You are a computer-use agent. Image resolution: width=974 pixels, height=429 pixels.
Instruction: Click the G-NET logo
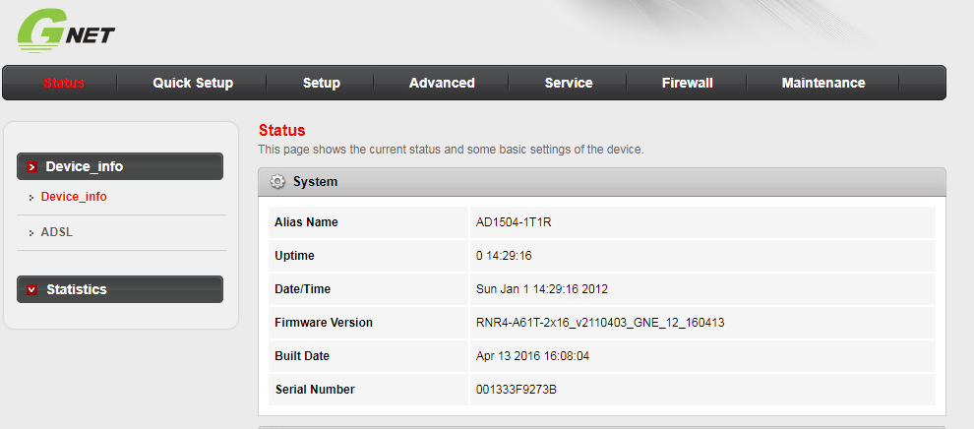pos(67,31)
